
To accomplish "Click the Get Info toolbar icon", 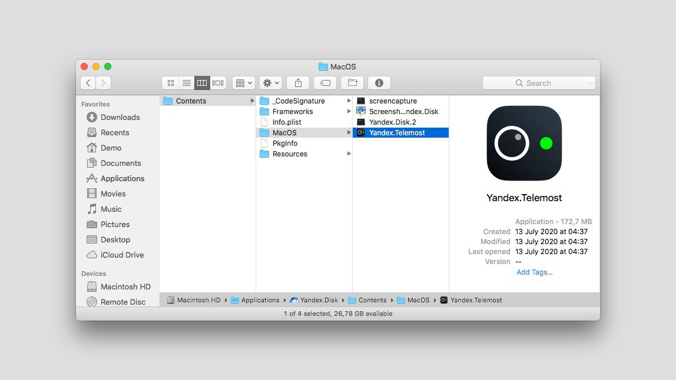I will tap(379, 83).
